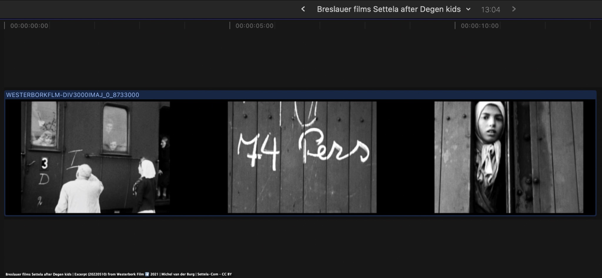Open the project dropdown chevron beside title
602x278 pixels.
point(468,9)
